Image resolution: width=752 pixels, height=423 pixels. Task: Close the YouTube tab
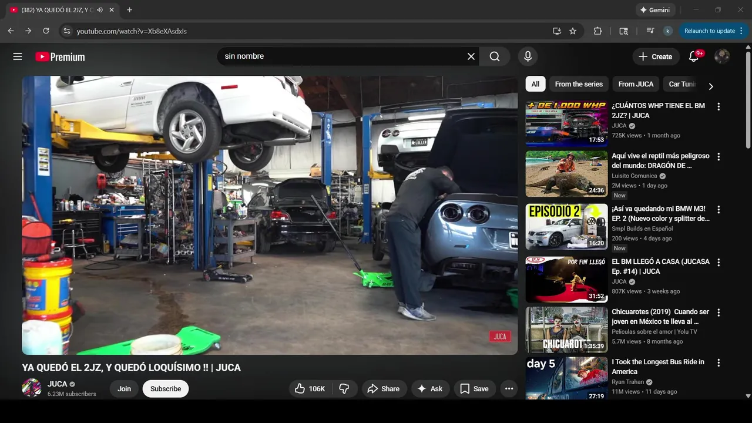(112, 10)
